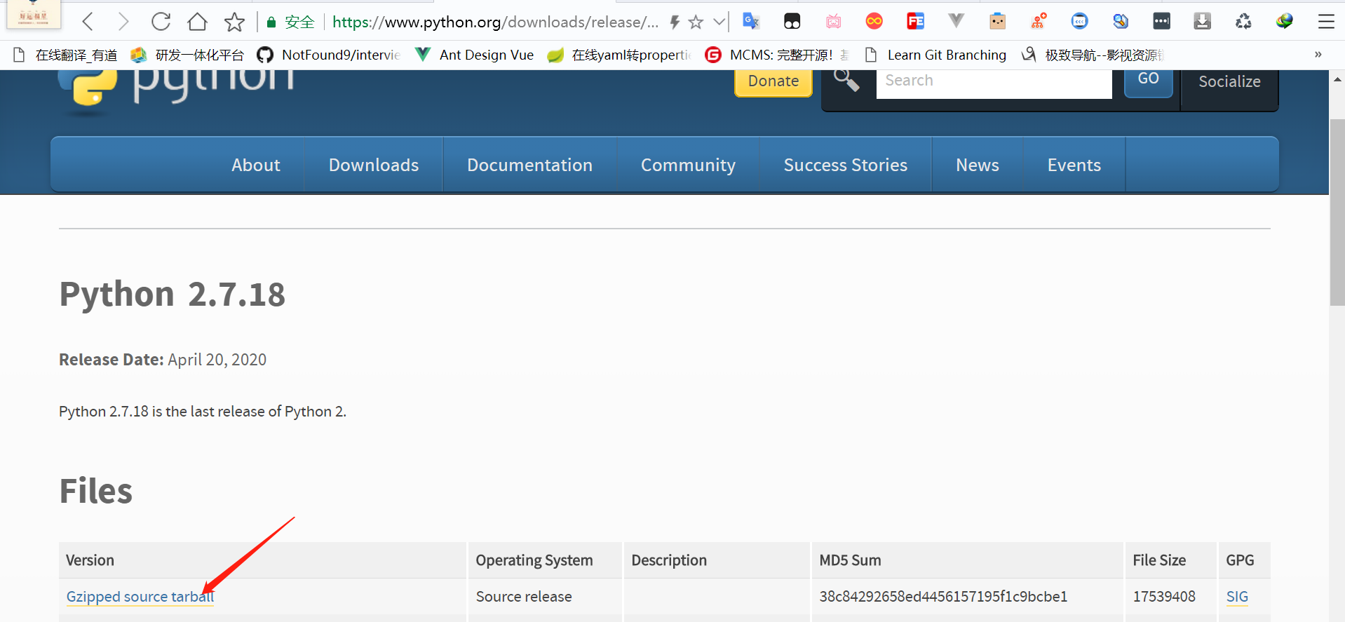Open the Learn Git Branching bookmark

[935, 55]
